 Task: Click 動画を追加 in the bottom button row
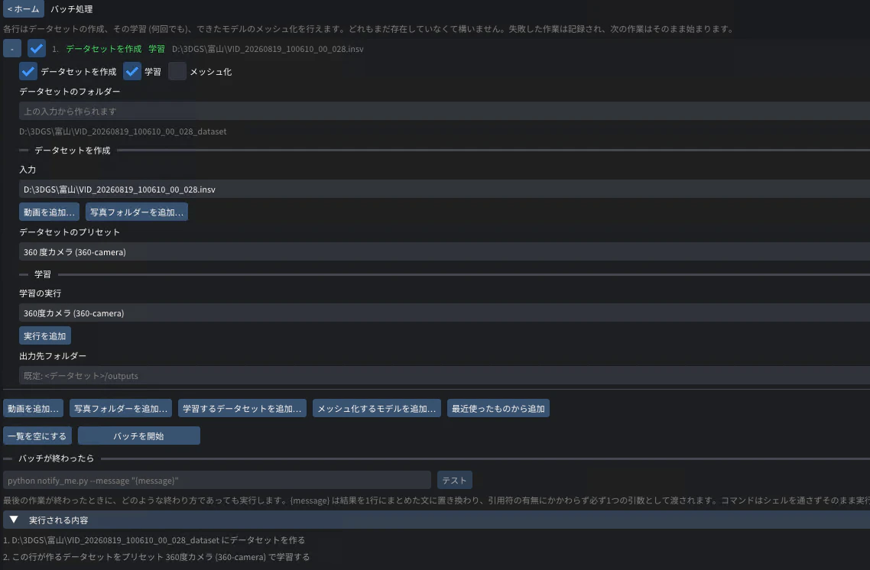click(x=34, y=408)
